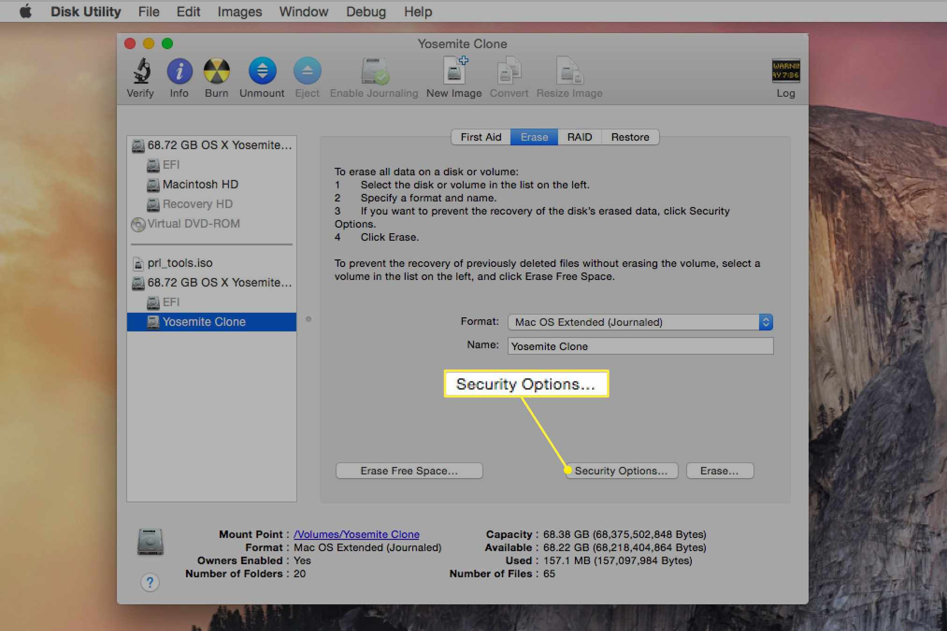The height and width of the screenshot is (631, 947).
Task: Open the Format dropdown menu
Action: pyautogui.click(x=640, y=322)
